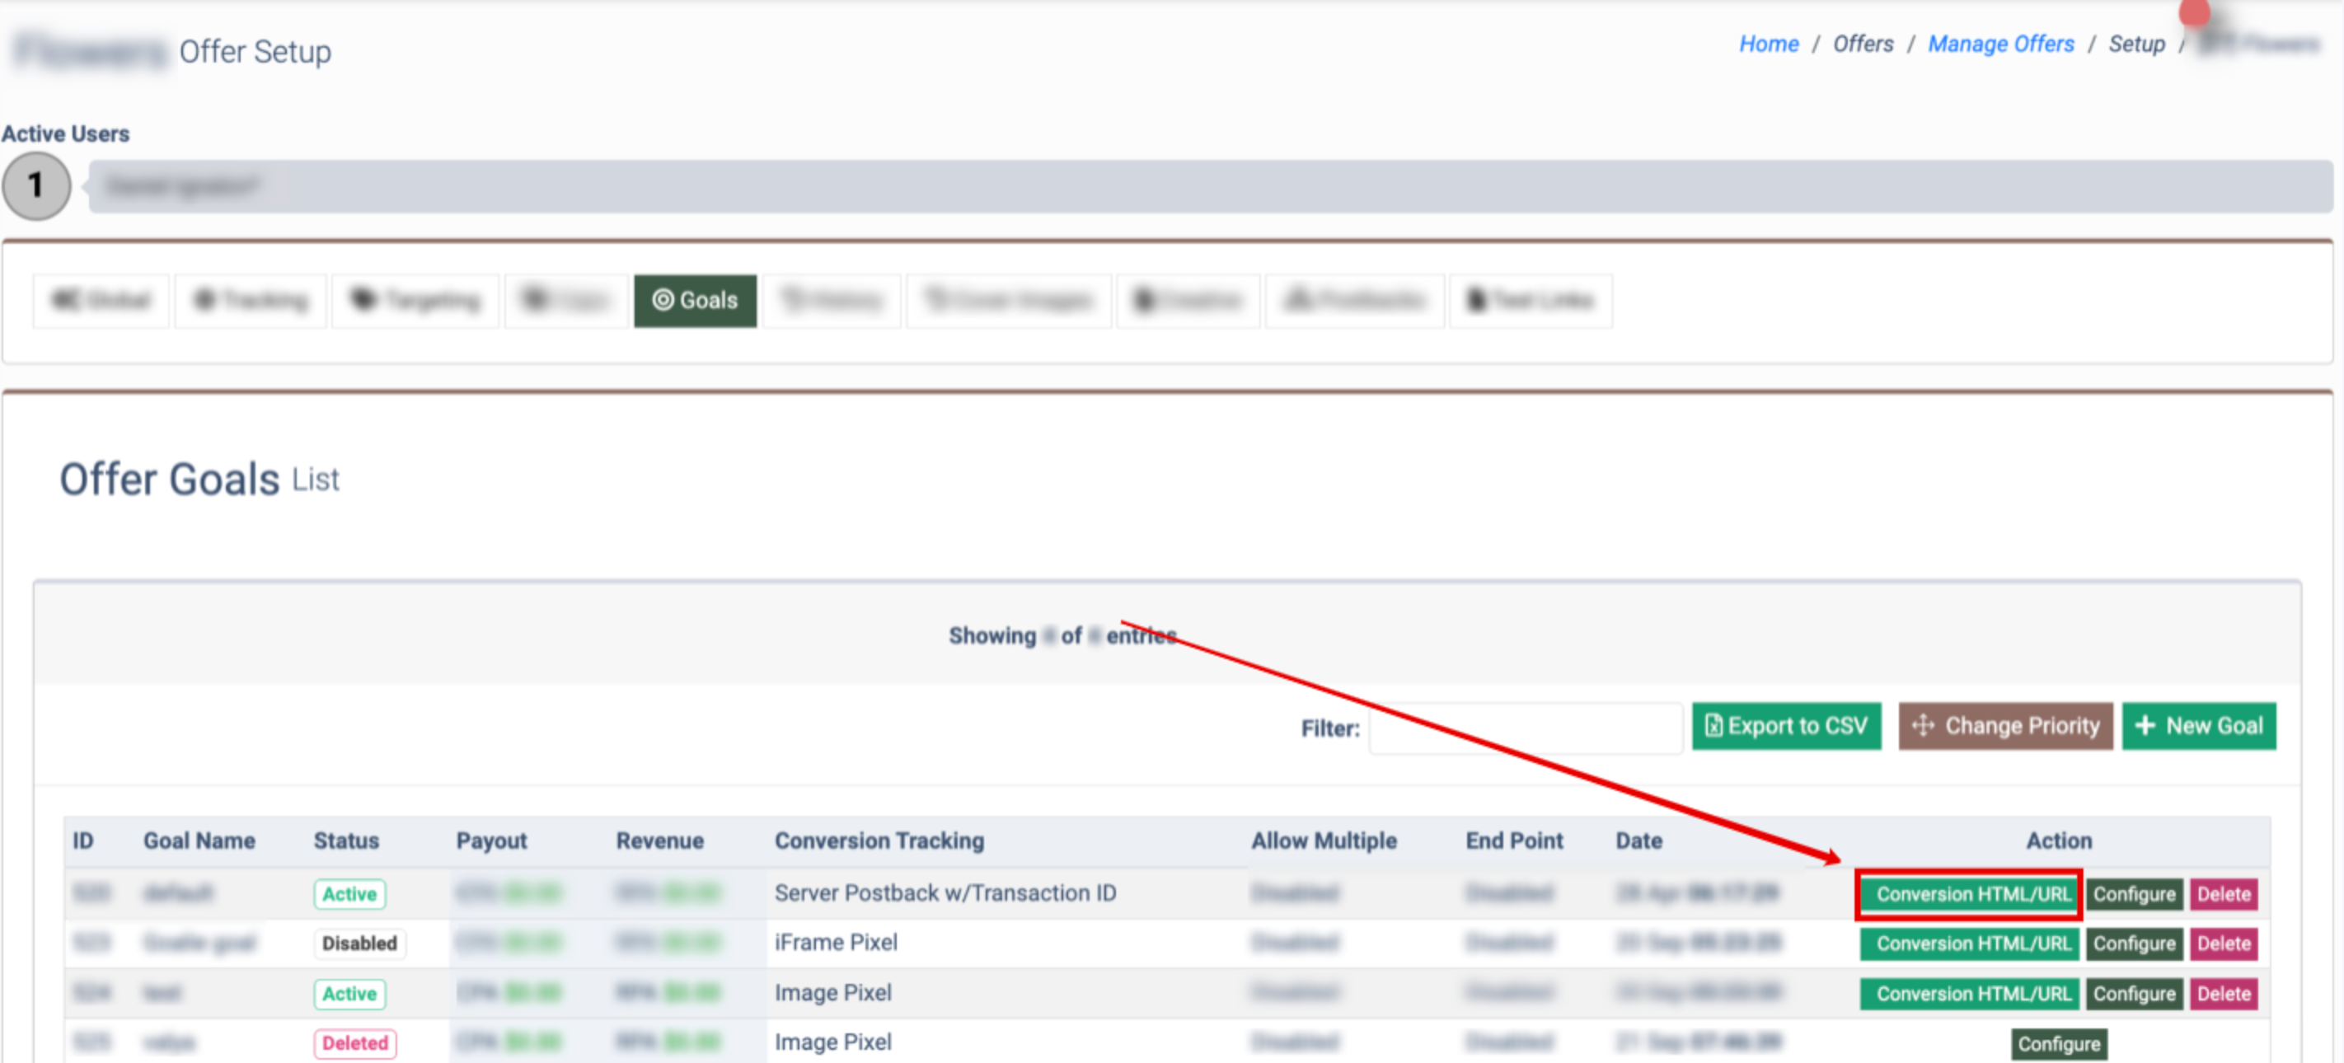The width and height of the screenshot is (2344, 1063).
Task: Sort by the Status column header
Action: tap(346, 840)
